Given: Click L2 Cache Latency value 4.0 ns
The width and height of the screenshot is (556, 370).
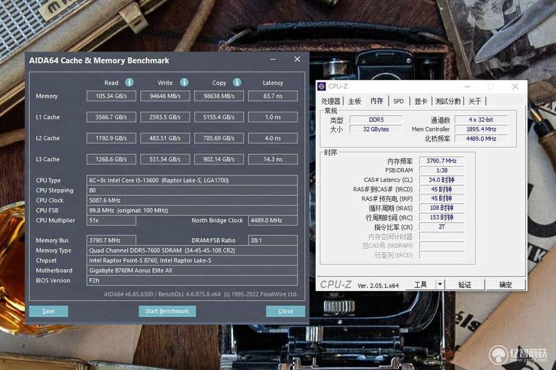Looking at the screenshot, I should (272, 138).
